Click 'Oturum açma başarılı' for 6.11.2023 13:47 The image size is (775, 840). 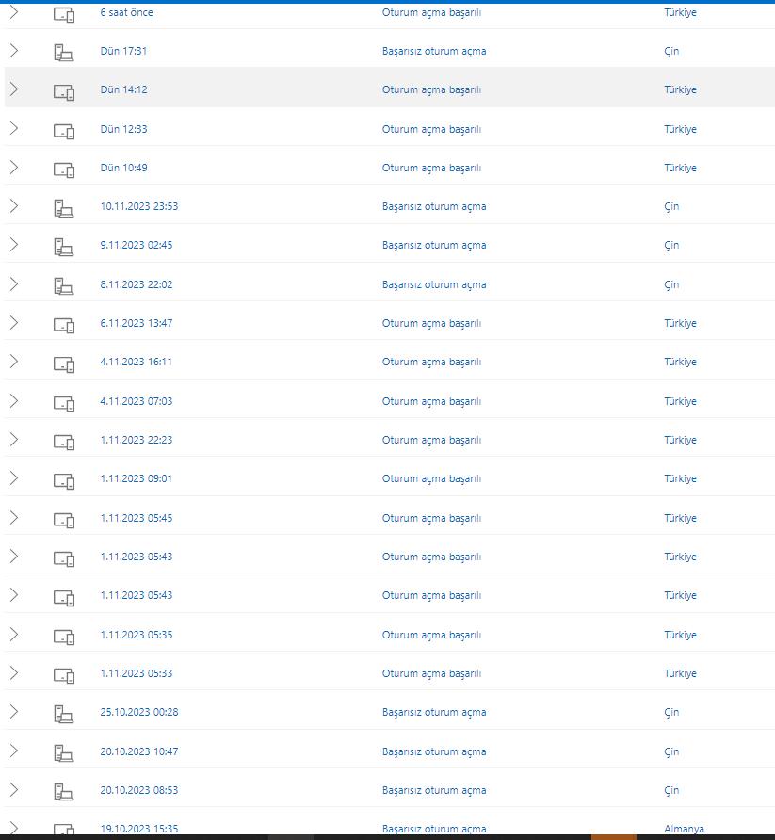point(431,324)
